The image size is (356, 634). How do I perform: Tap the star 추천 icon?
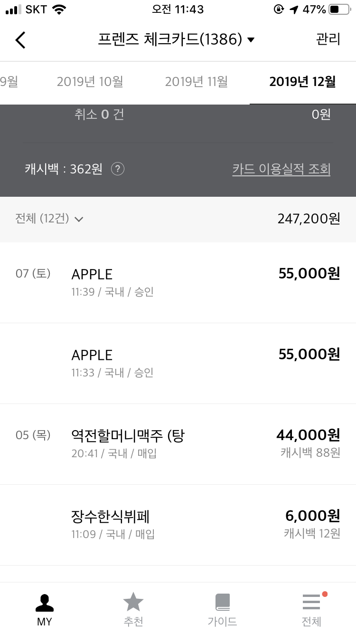point(133,603)
